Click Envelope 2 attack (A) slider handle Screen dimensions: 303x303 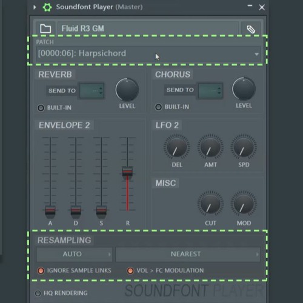(50, 211)
